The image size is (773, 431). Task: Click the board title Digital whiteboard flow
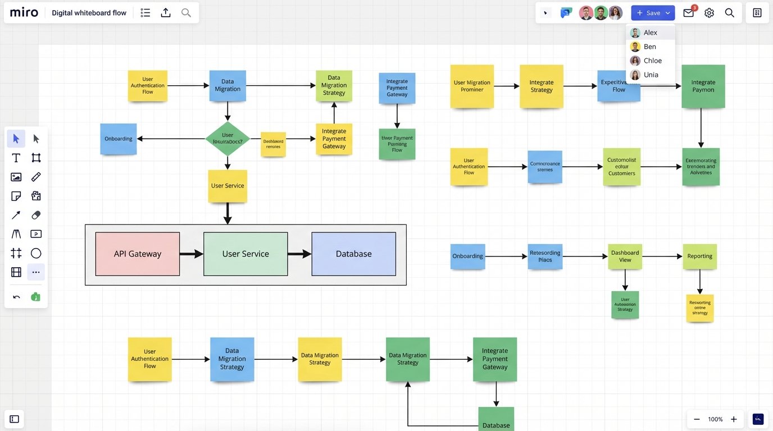[x=89, y=12]
